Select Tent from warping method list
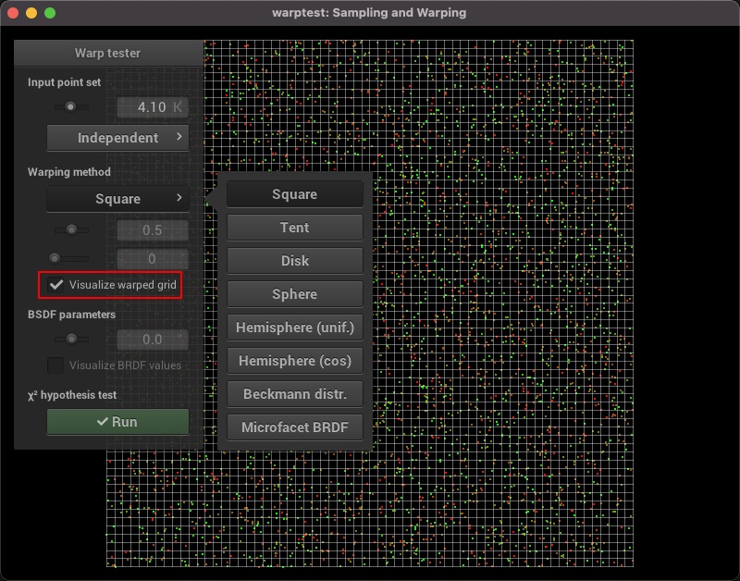The width and height of the screenshot is (740, 581). point(294,228)
